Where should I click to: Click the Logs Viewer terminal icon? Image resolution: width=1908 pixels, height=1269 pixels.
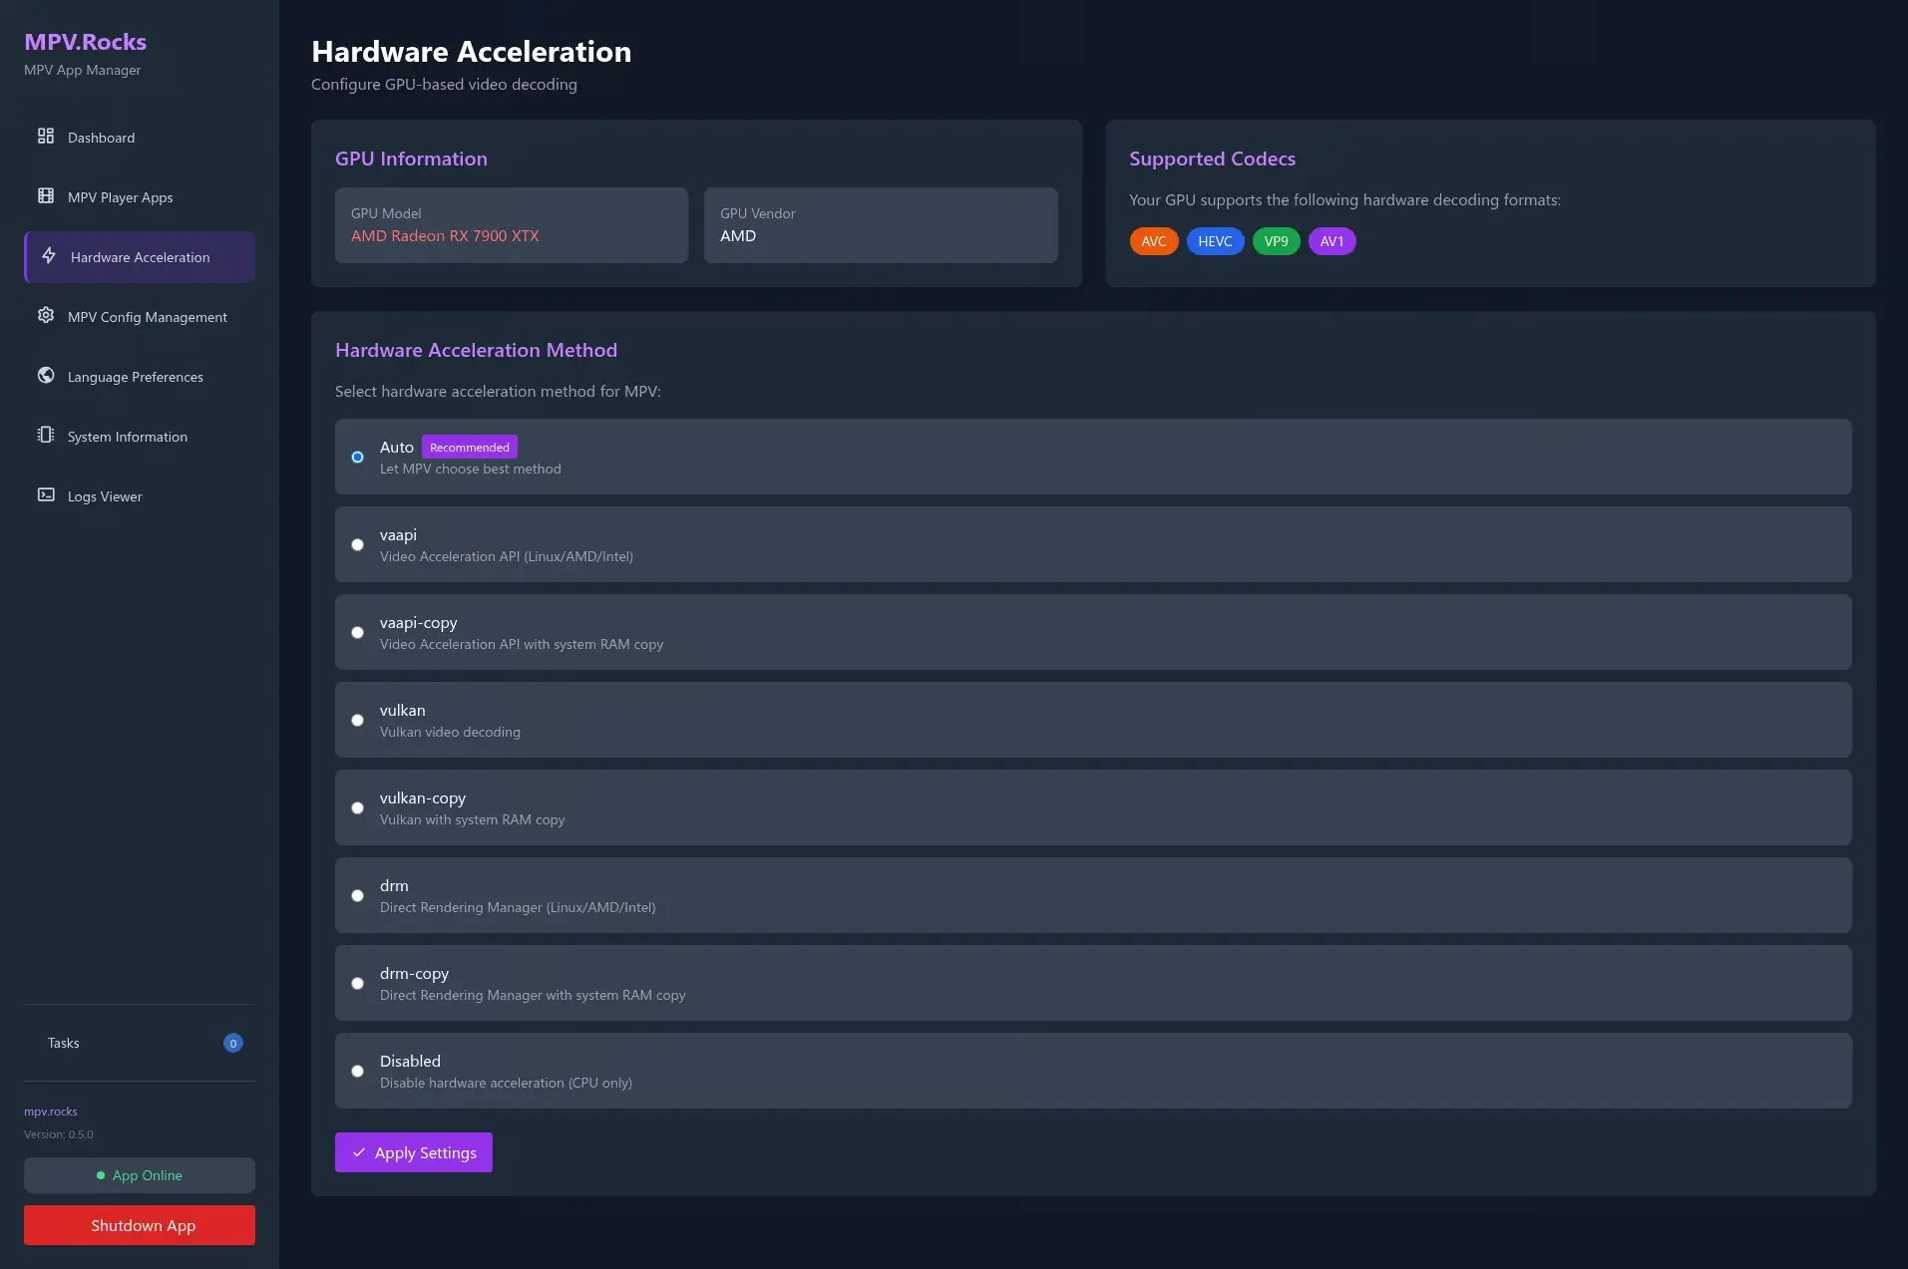pyautogui.click(x=46, y=495)
